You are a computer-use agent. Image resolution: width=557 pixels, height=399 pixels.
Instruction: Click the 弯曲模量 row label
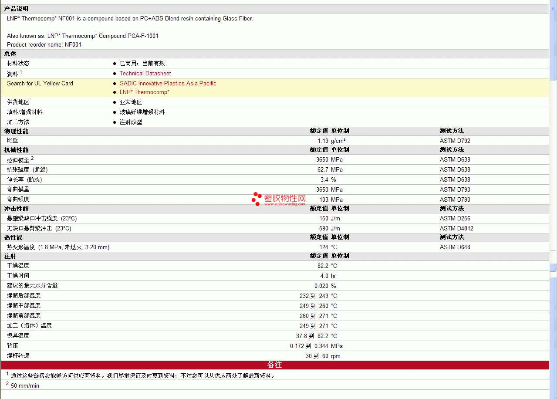18,189
